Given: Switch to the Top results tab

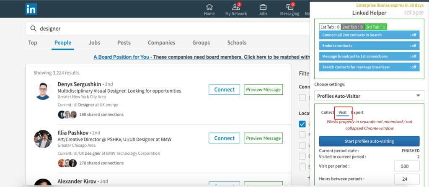Looking at the screenshot, I should click(x=33, y=43).
